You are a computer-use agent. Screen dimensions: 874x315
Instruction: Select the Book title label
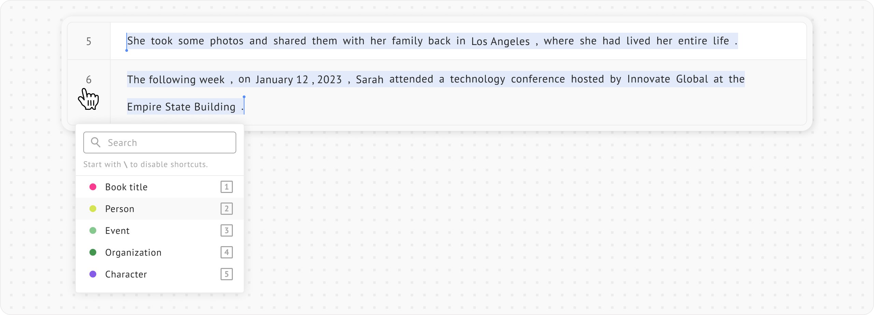126,187
